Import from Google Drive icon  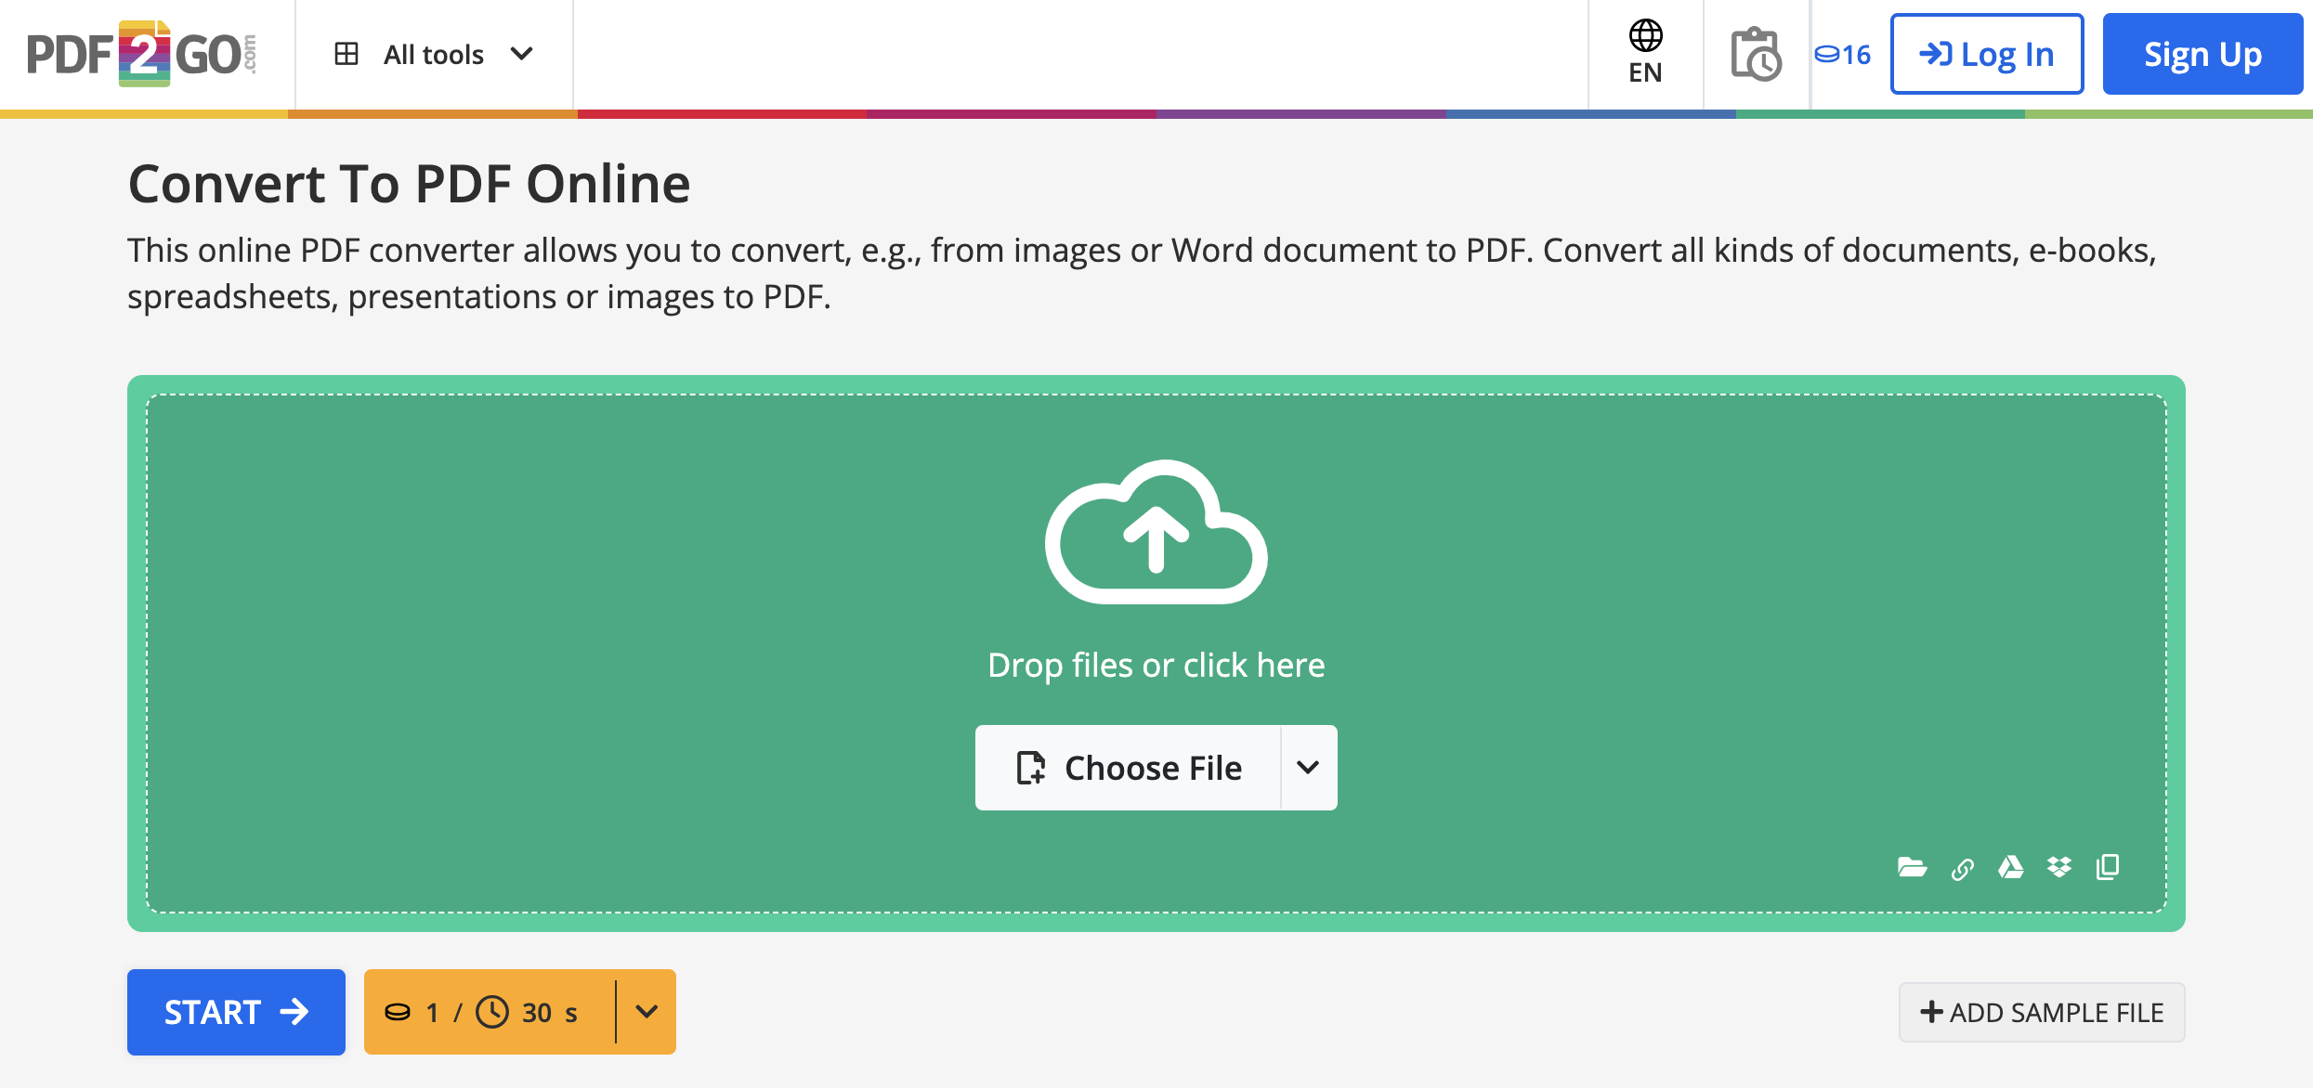click(x=2011, y=867)
